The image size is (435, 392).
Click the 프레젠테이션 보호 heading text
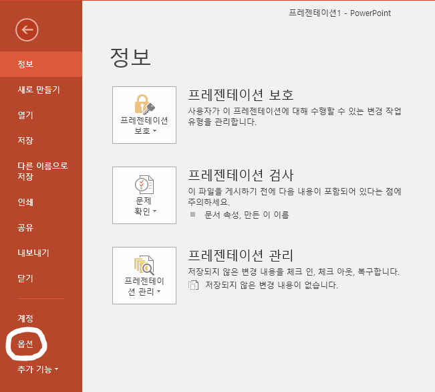coord(241,95)
